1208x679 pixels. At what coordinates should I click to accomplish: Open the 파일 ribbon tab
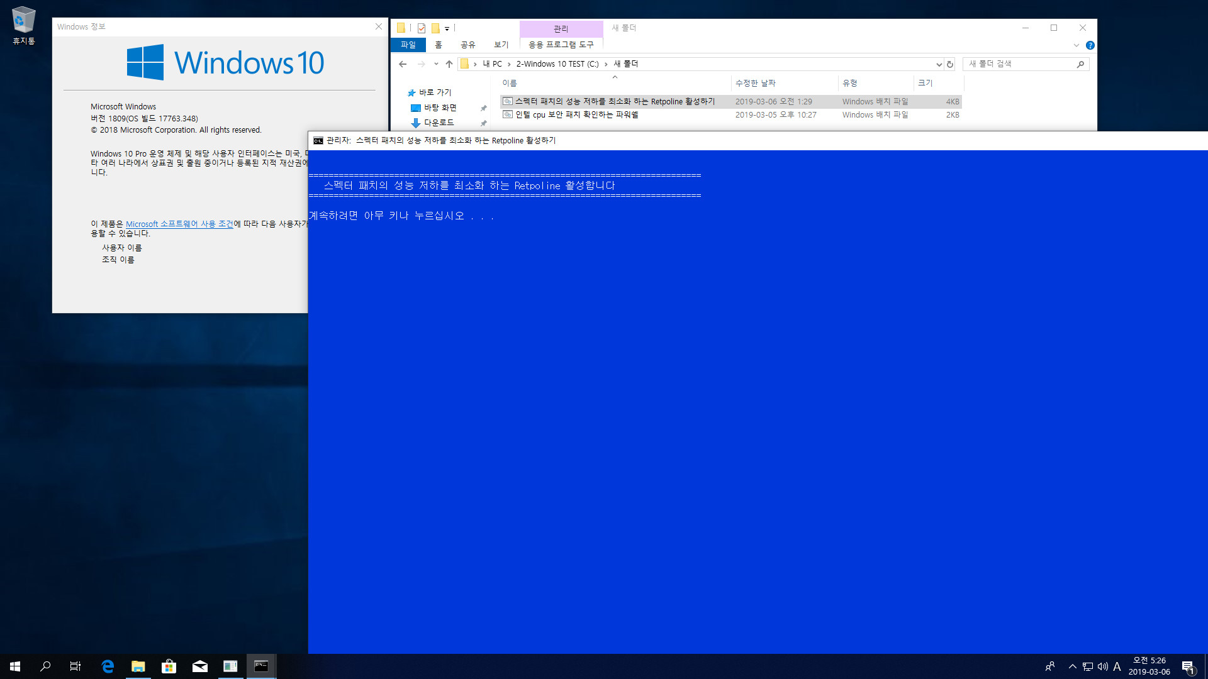(408, 45)
